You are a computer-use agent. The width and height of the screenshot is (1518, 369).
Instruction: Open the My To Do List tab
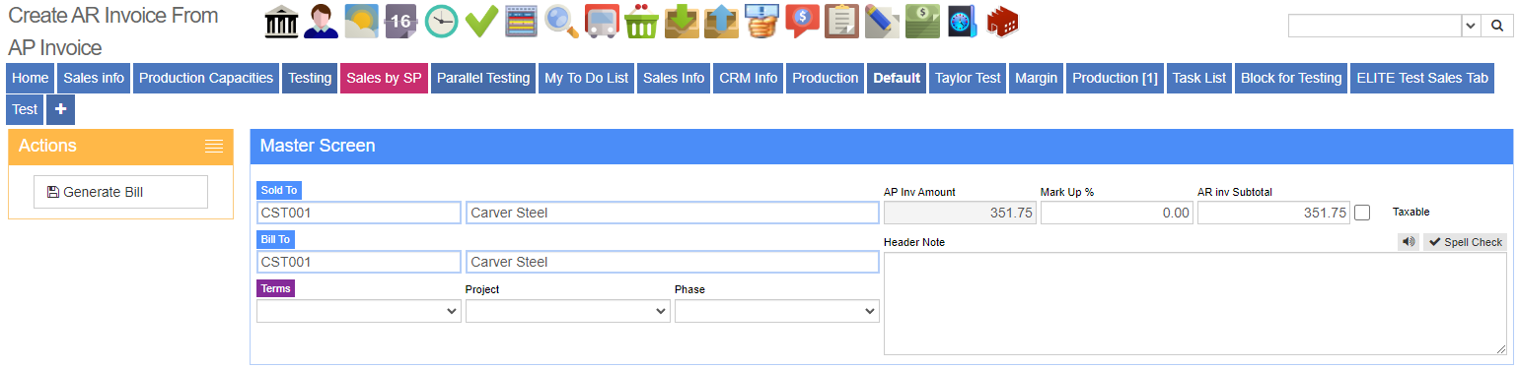click(x=586, y=79)
